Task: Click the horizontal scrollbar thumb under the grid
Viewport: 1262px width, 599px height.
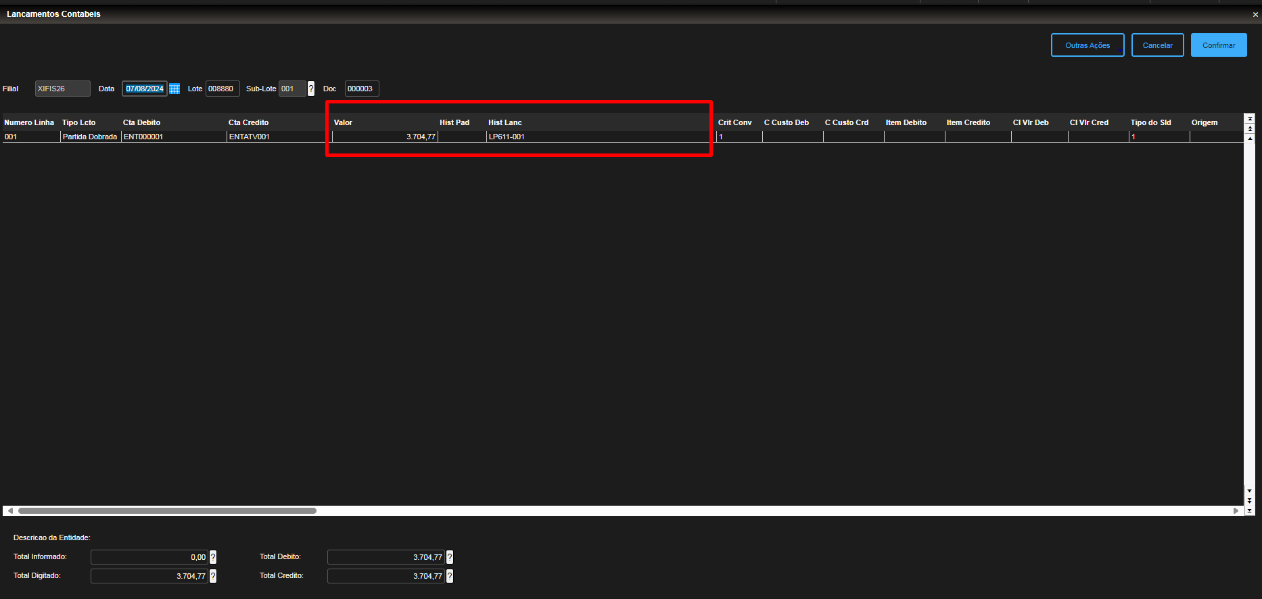Action: click(167, 510)
